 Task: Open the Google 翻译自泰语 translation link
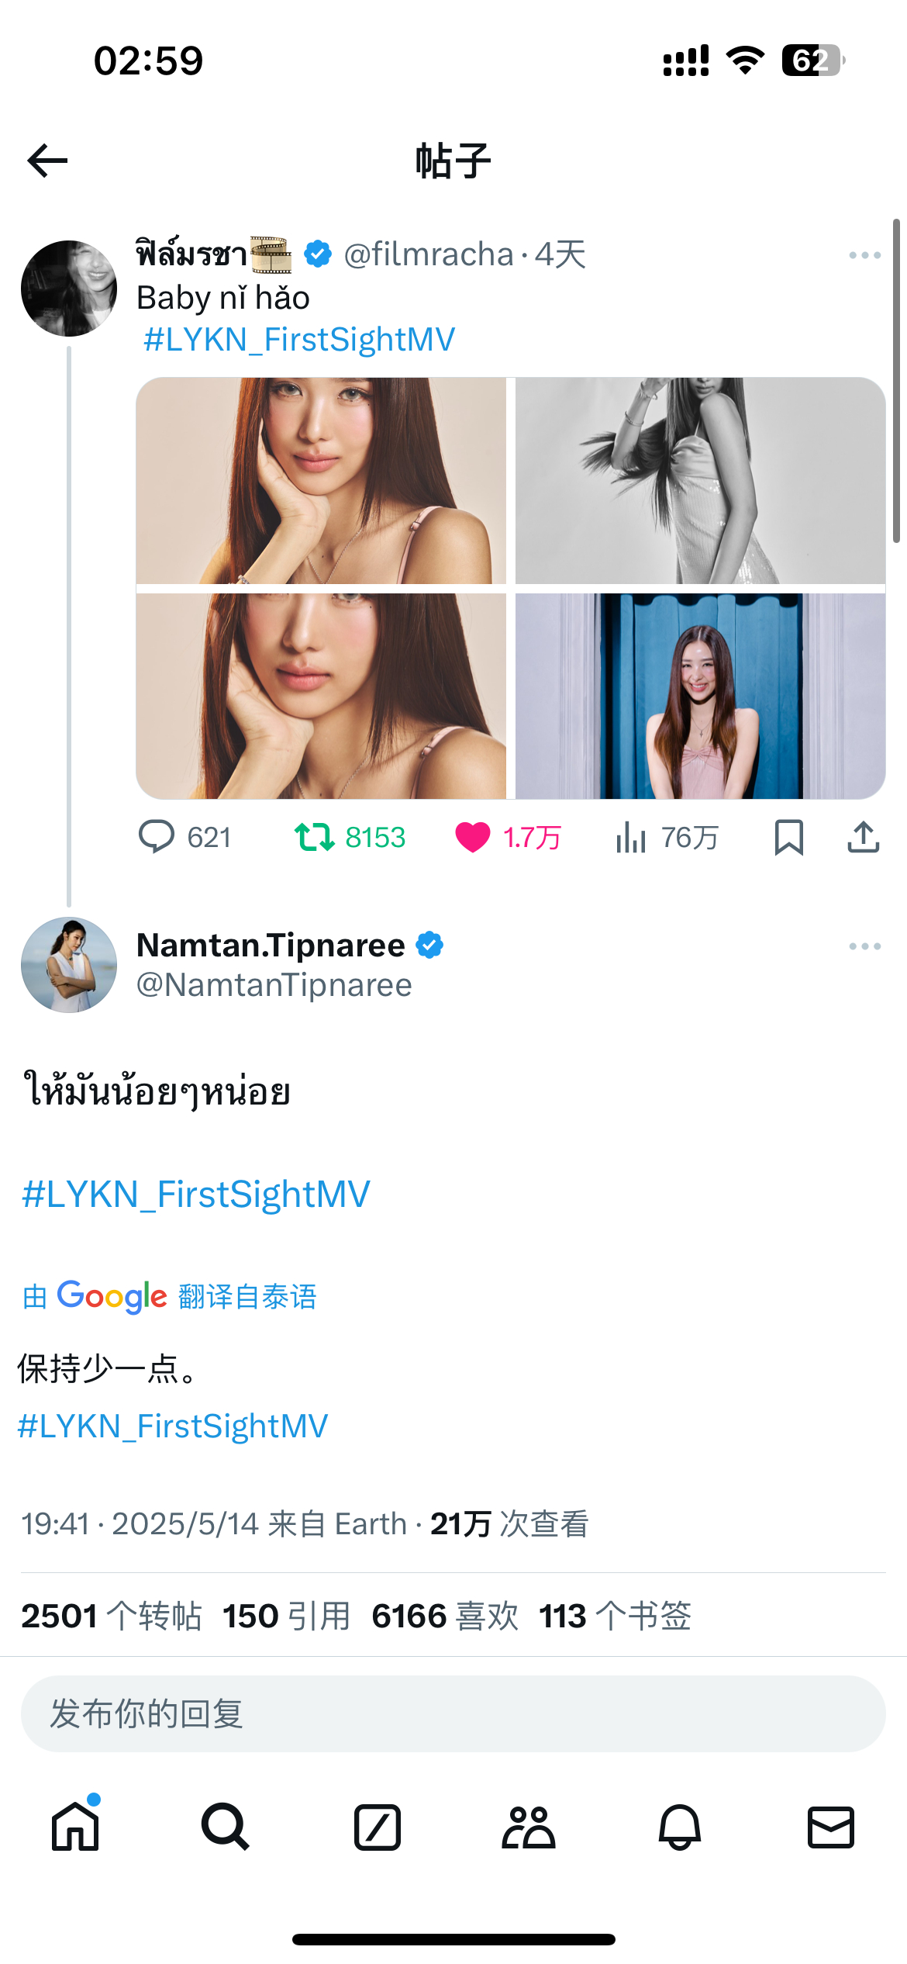click(170, 1296)
